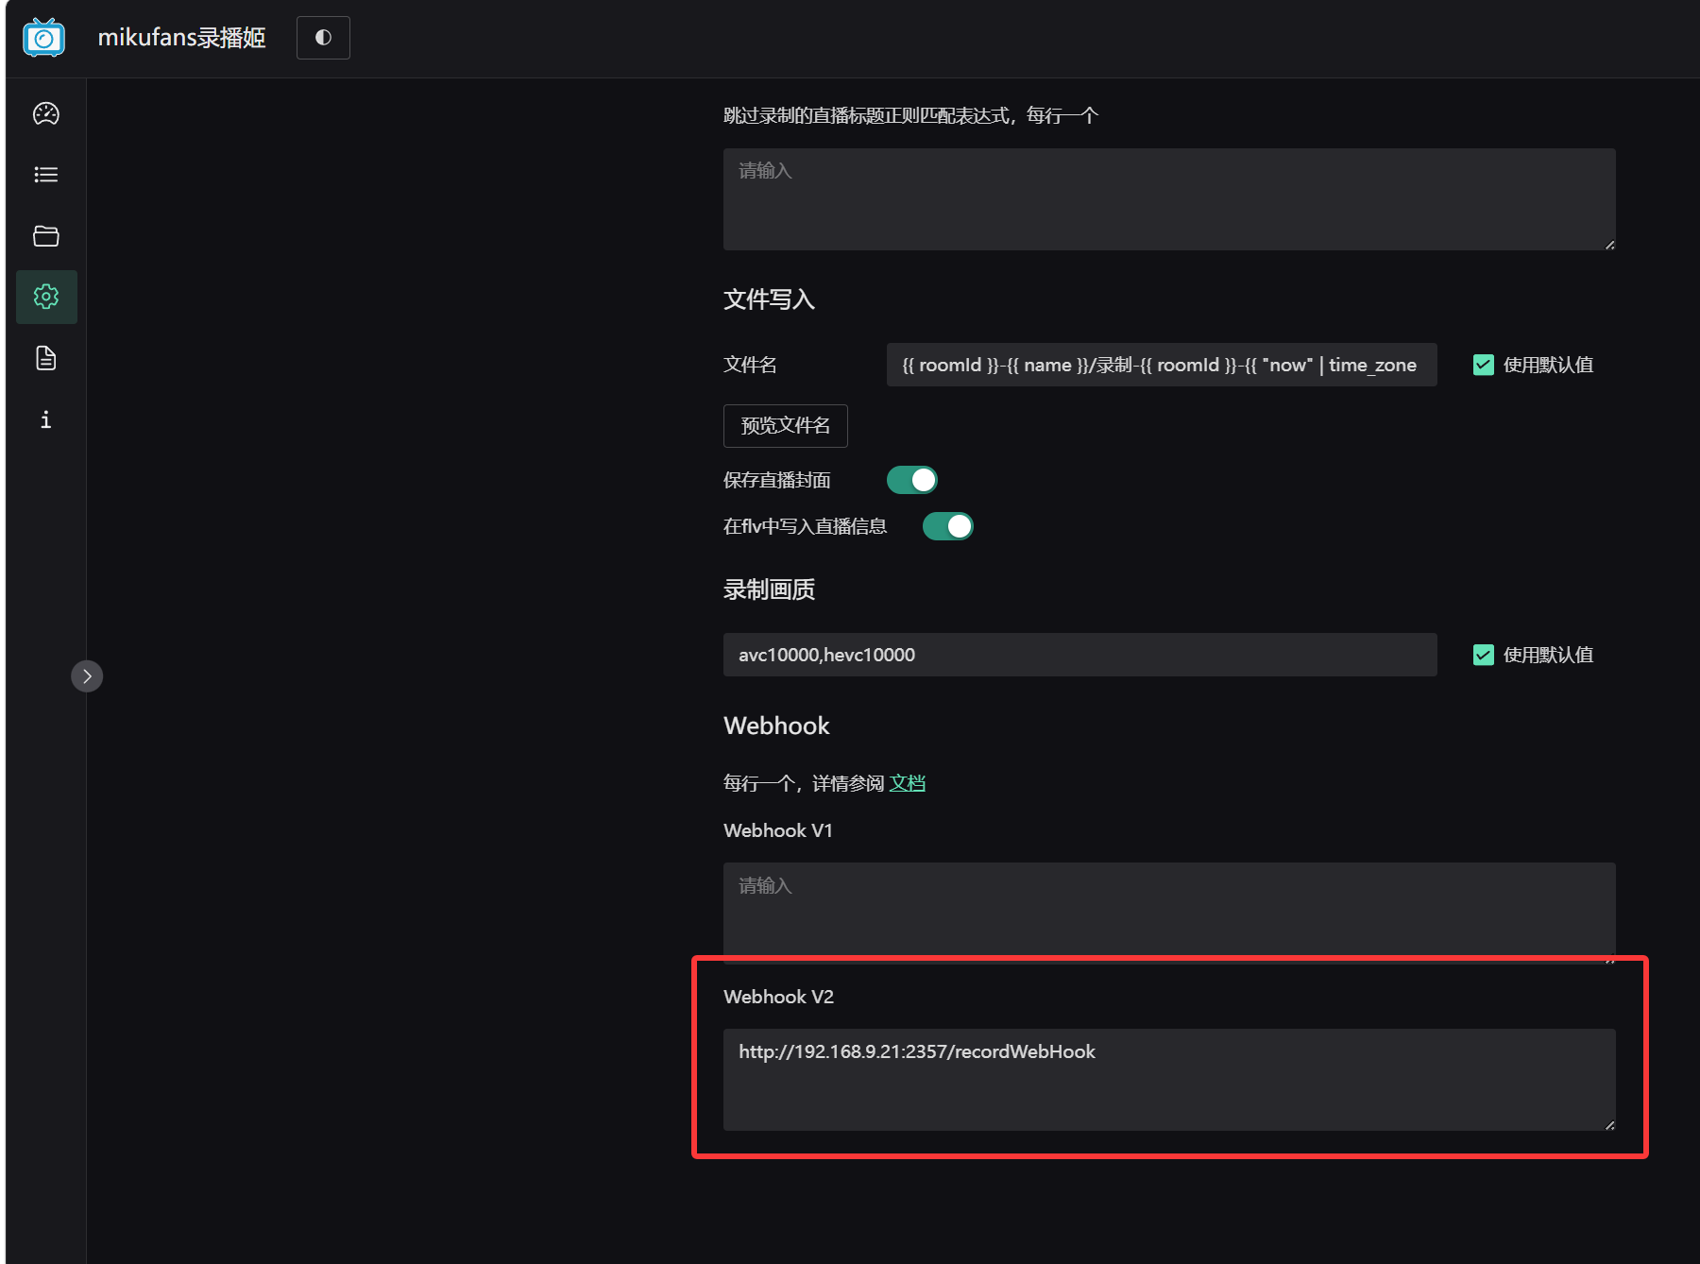1700x1264 pixels.
Task: Open the dashboard gauge icon in sidebar
Action: coord(46,114)
